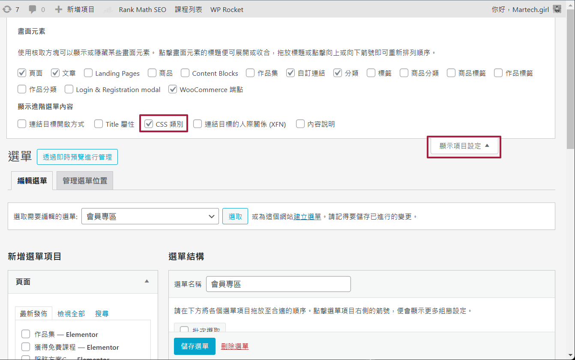
Task: Open the comments bubble icon
Action: [33, 9]
